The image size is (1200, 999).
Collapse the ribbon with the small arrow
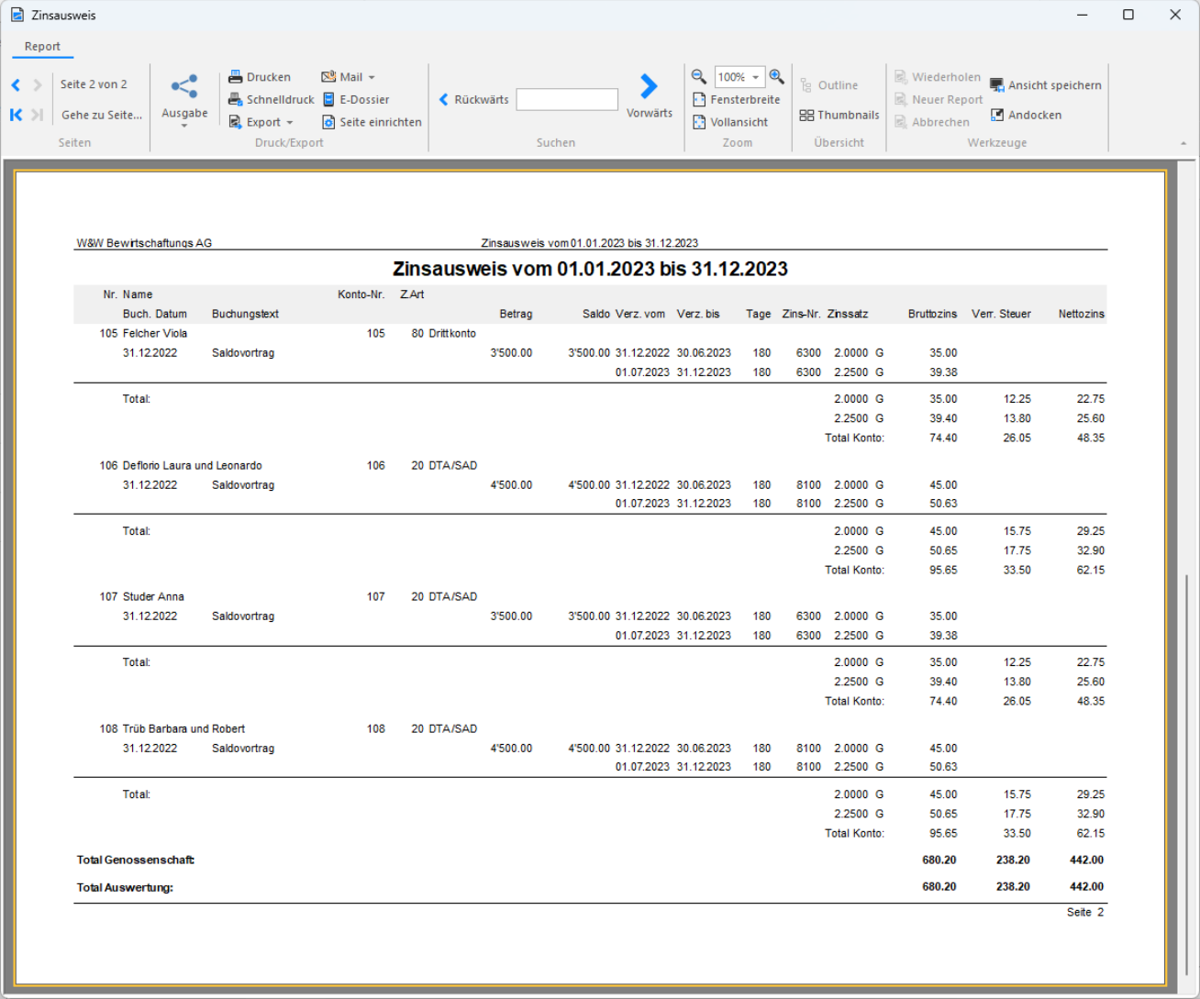point(1183,143)
